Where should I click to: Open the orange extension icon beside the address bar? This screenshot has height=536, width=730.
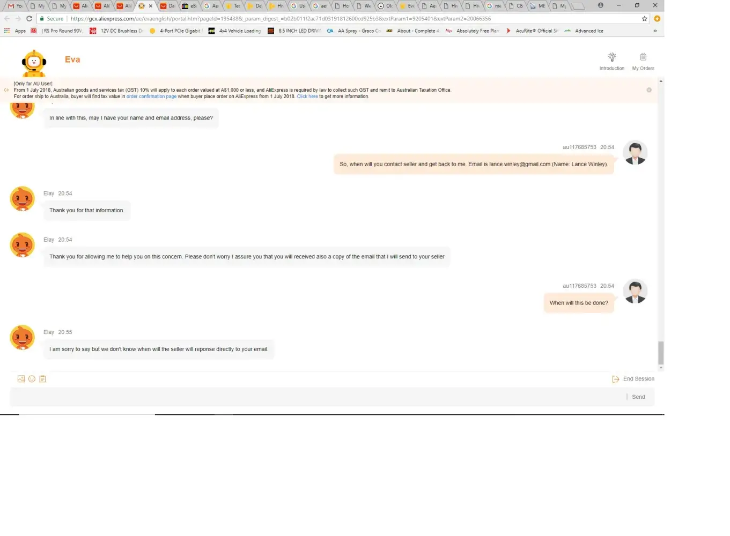coord(657,18)
